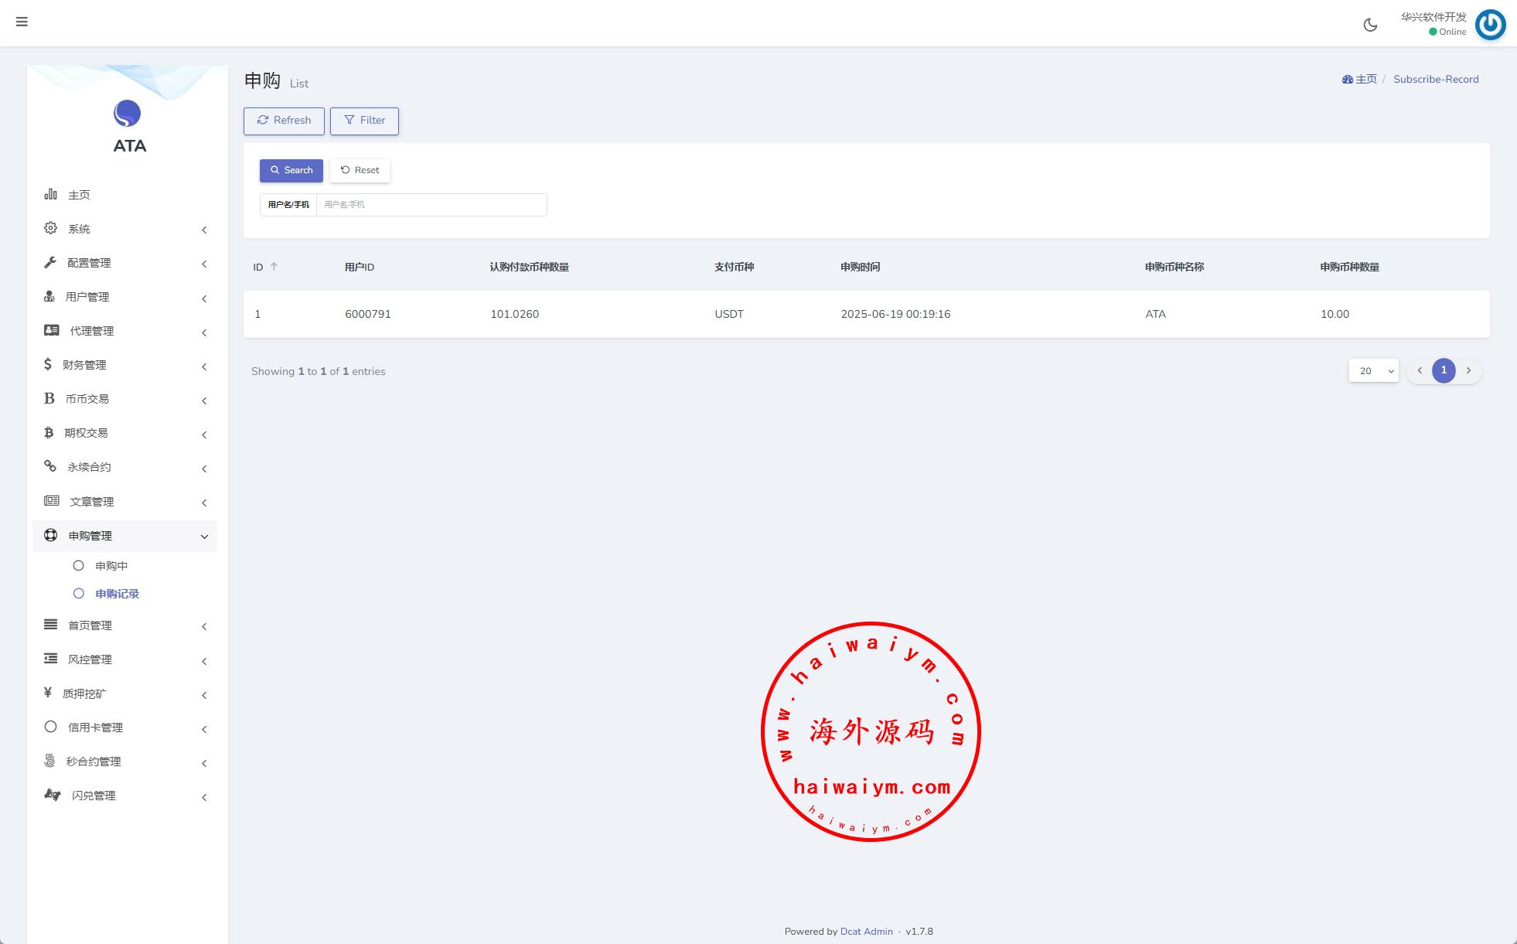1517x944 pixels.
Task: Toggle dark mode moon icon
Action: [1370, 25]
